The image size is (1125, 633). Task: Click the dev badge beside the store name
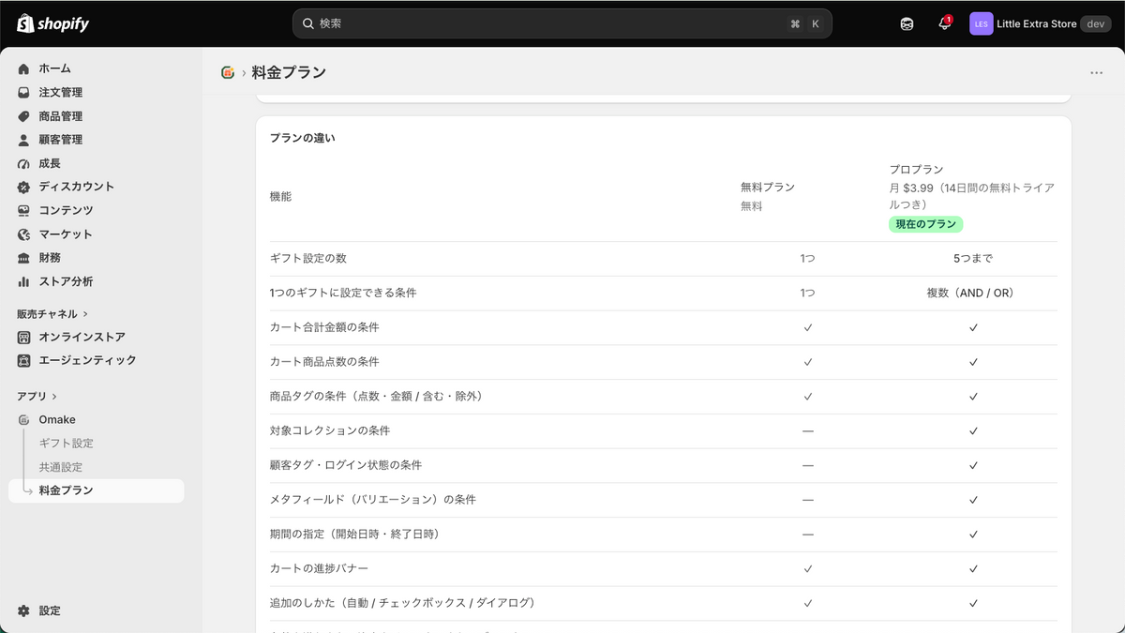(x=1096, y=23)
